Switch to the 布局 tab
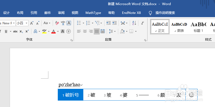Viewport: 215px width, 107px height. click(20, 13)
